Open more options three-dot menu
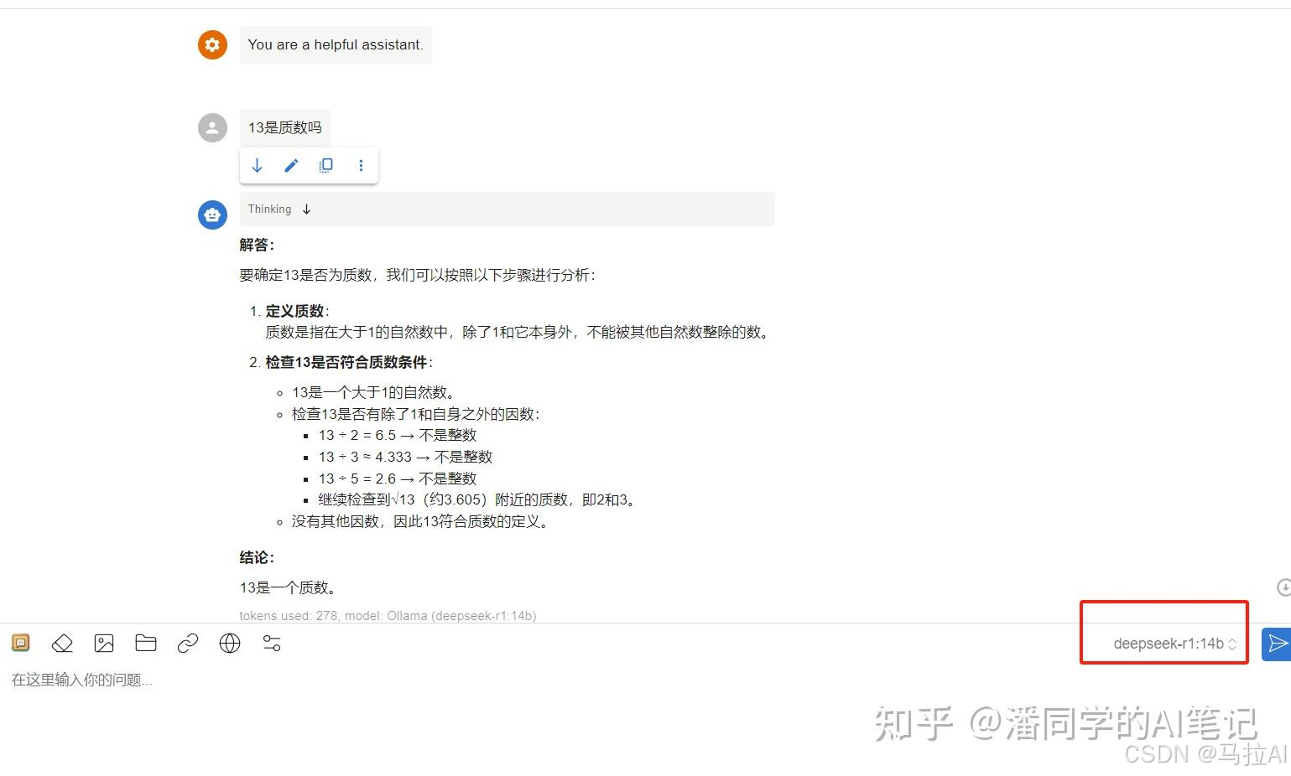 click(361, 166)
